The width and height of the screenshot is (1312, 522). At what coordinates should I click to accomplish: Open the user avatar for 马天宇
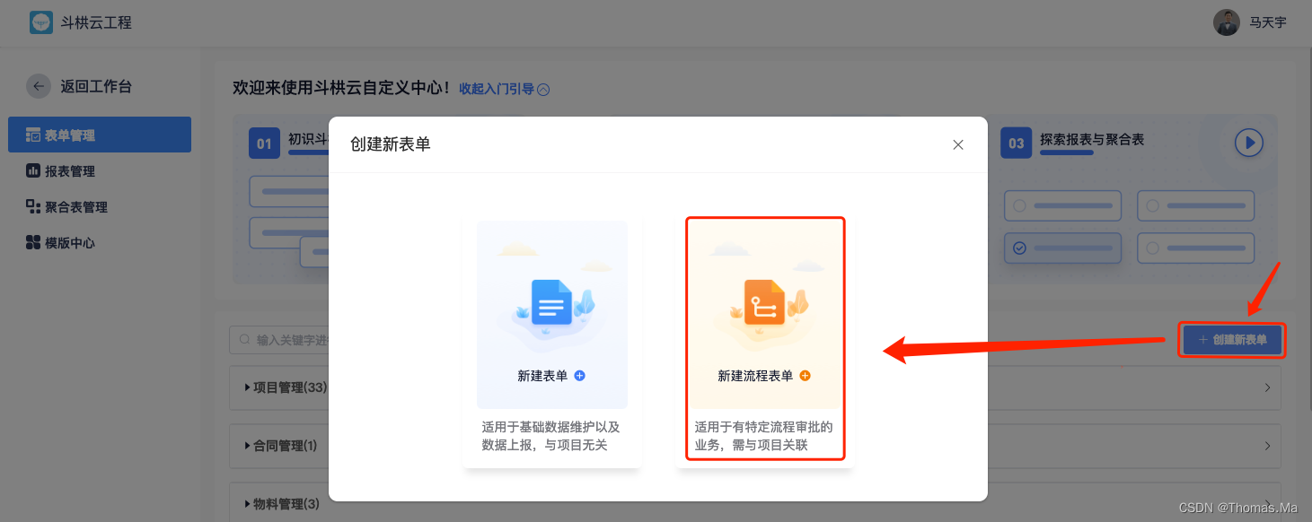[x=1227, y=22]
